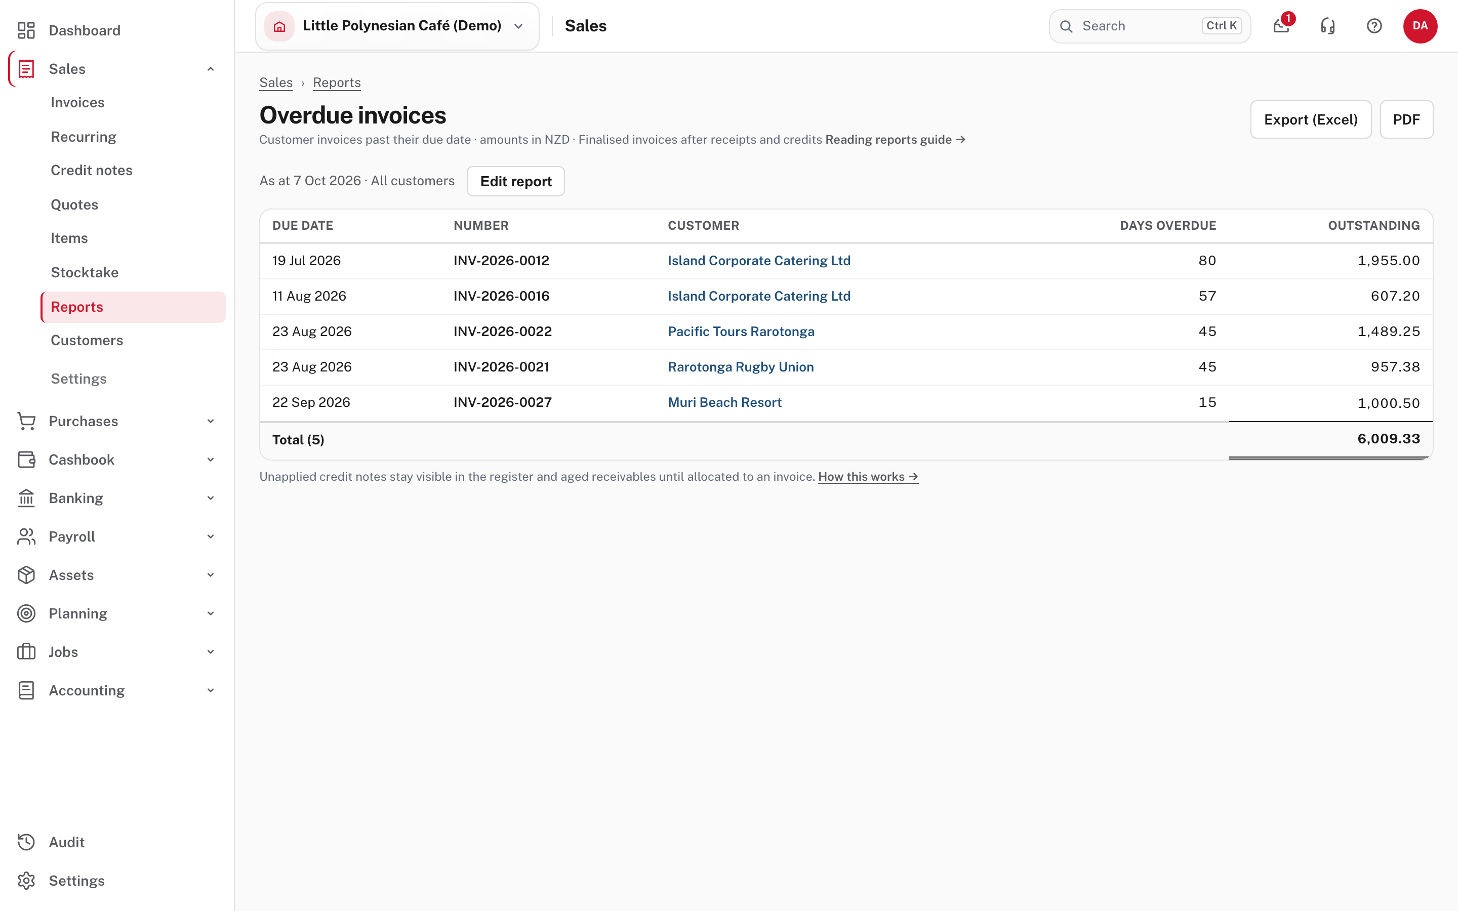Click the Settings gear icon at bottom
The height and width of the screenshot is (911, 1458).
26,881
